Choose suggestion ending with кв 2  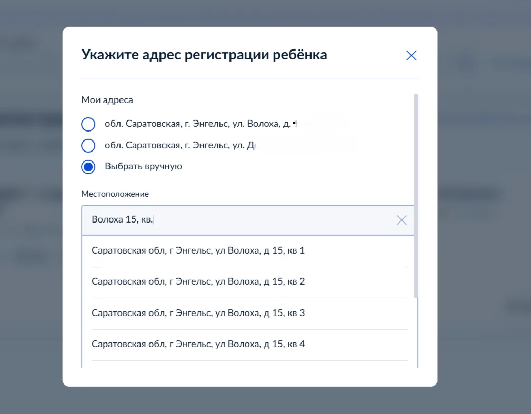click(249, 282)
